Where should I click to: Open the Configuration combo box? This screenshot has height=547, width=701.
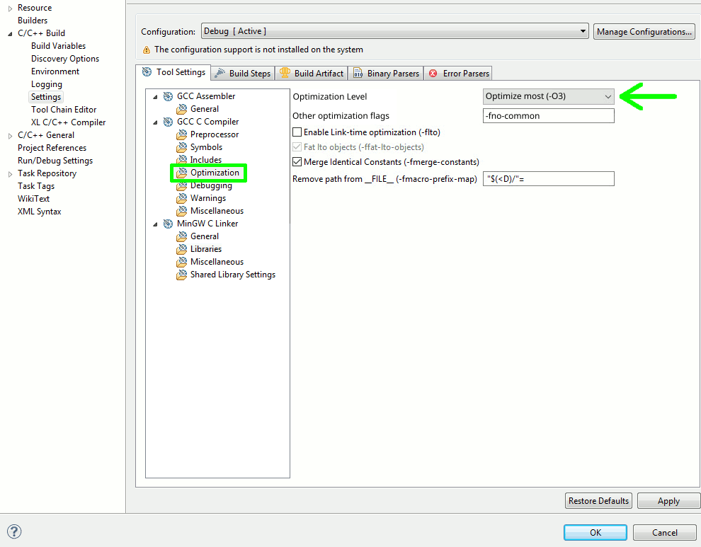[x=394, y=31]
